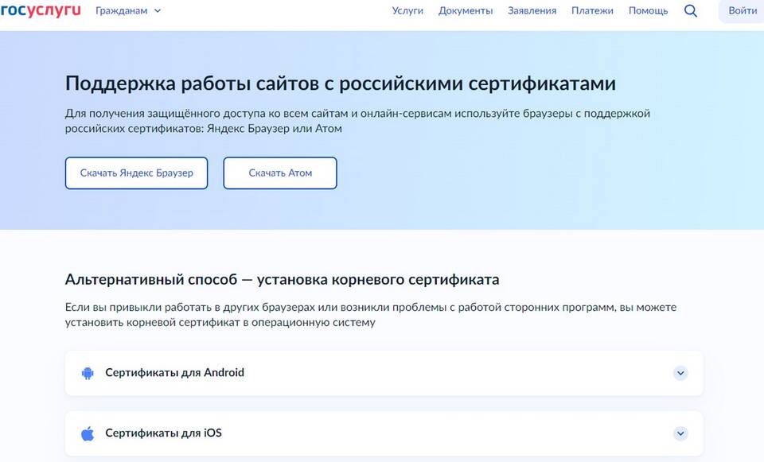Click Скачать Атом button

280,173
